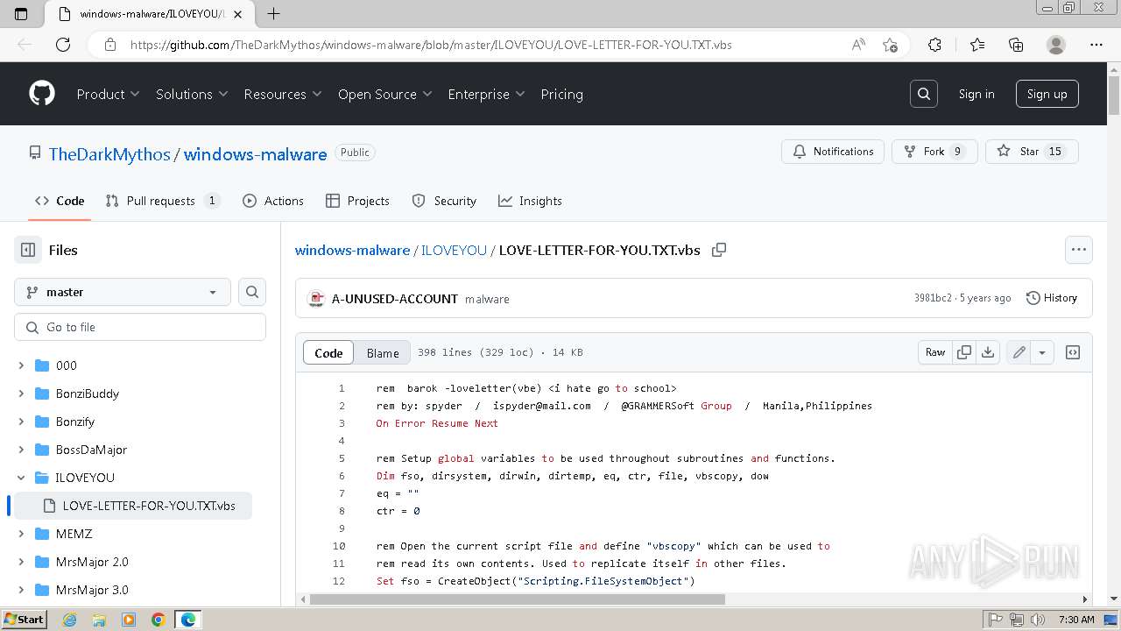Open more edit options dropdown arrow
This screenshot has height=631, width=1121.
click(1042, 352)
